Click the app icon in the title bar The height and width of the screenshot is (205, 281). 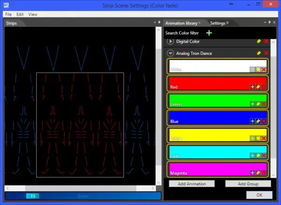pyautogui.click(x=6, y=5)
